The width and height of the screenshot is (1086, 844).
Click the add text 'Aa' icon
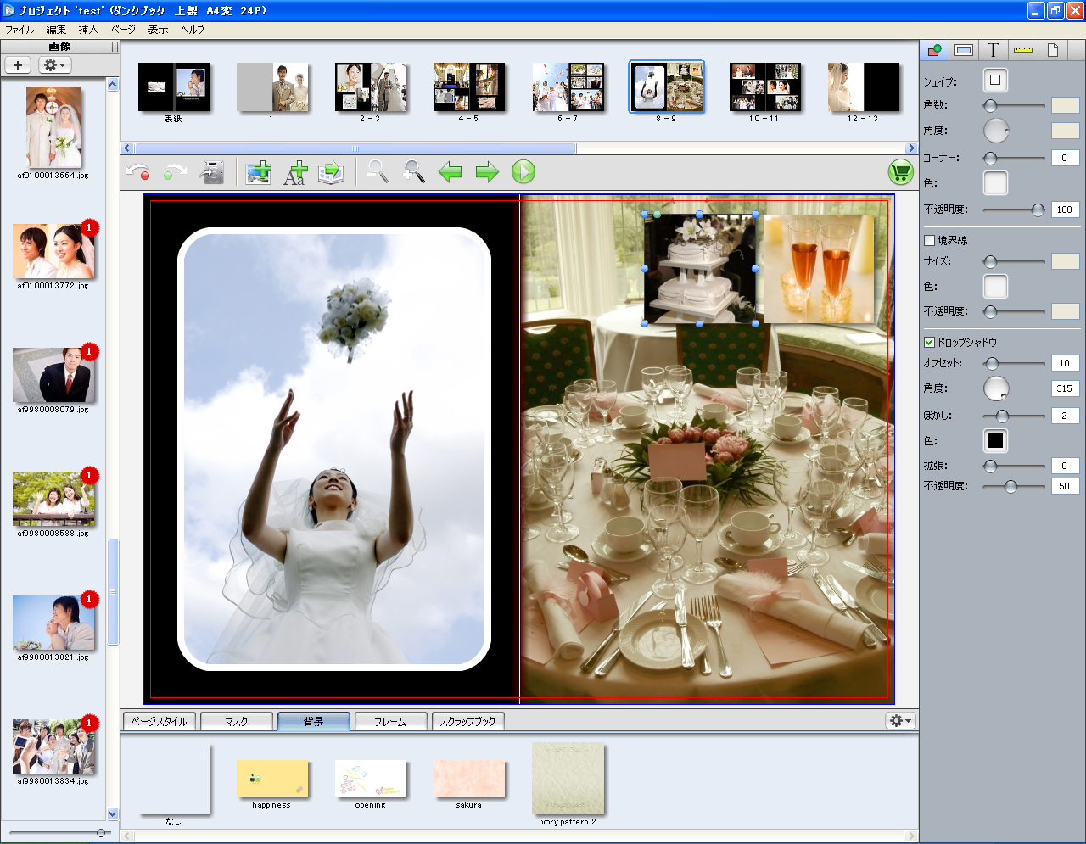pos(294,172)
